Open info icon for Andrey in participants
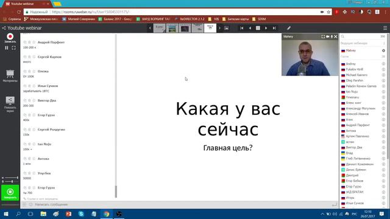Image resolution: width=390 pixels, height=219 pixels. [x=383, y=64]
